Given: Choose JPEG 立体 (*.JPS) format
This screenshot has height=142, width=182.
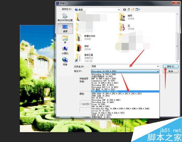Looking at the screenshot, I should 125,96.
